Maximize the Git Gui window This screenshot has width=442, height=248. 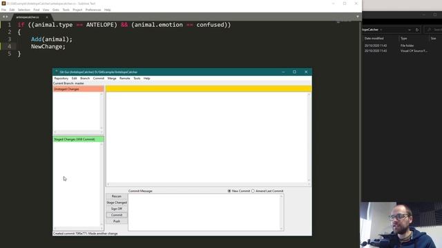coord(294,72)
